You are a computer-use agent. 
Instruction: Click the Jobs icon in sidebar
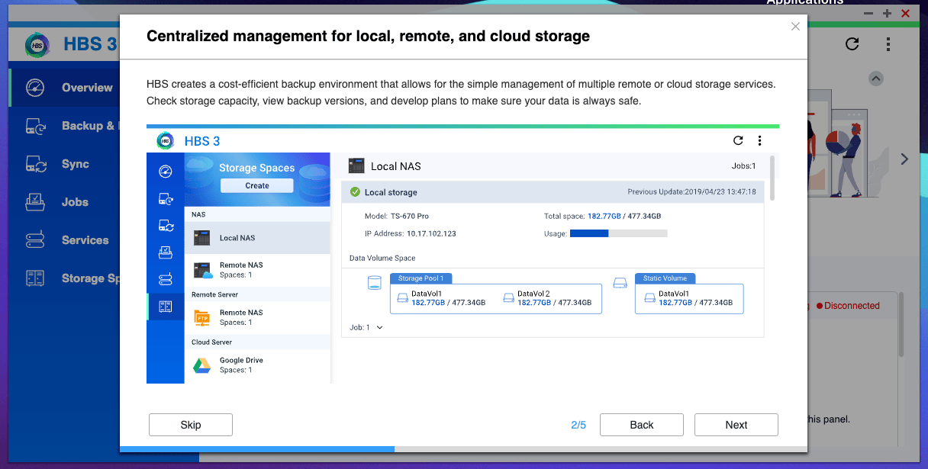point(36,202)
